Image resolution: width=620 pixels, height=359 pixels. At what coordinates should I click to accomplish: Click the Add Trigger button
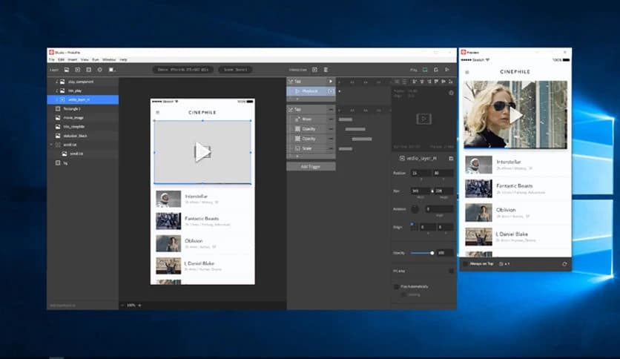pos(311,166)
